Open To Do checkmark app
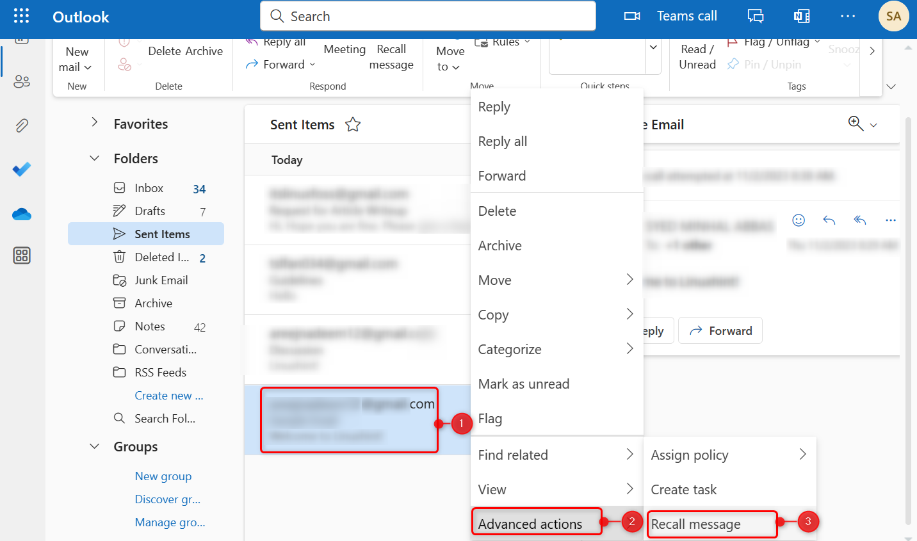The width and height of the screenshot is (917, 541). (22, 170)
